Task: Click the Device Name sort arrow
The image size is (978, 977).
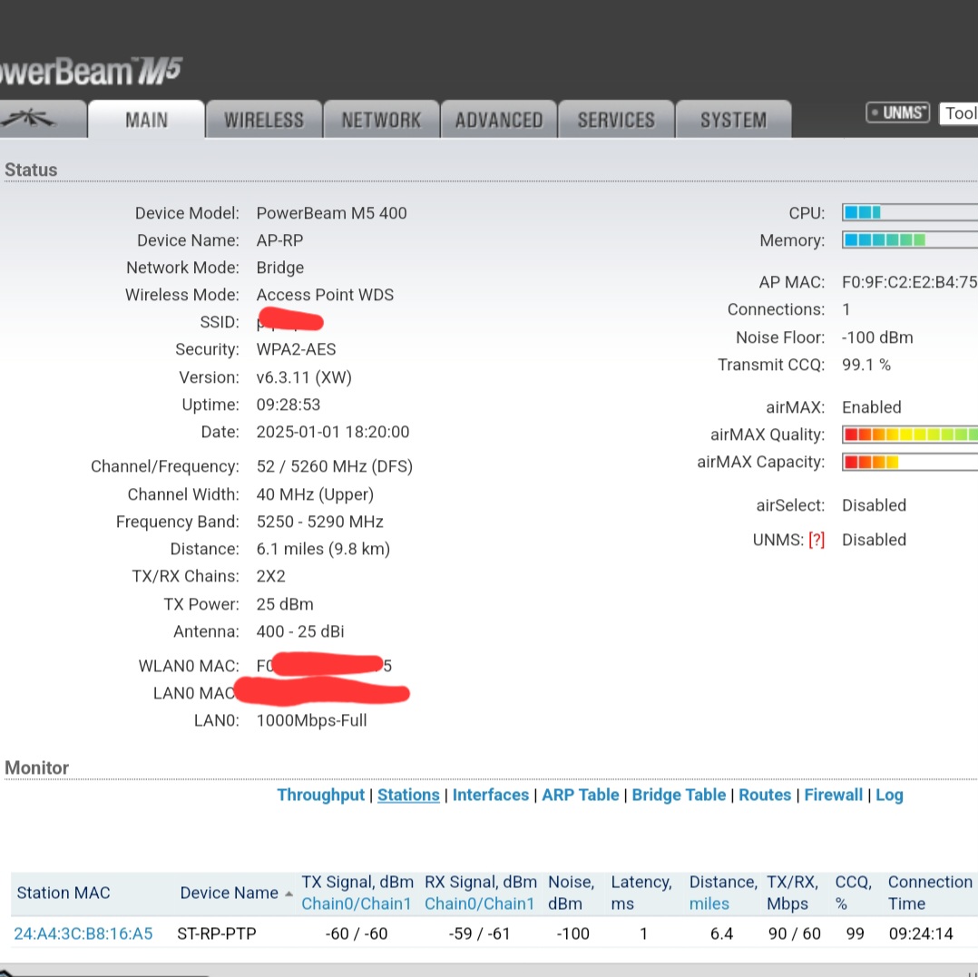Action: click(x=289, y=894)
